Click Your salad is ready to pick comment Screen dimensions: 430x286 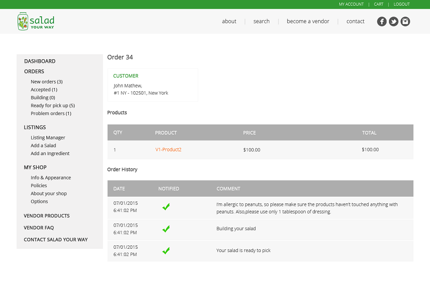point(243,250)
